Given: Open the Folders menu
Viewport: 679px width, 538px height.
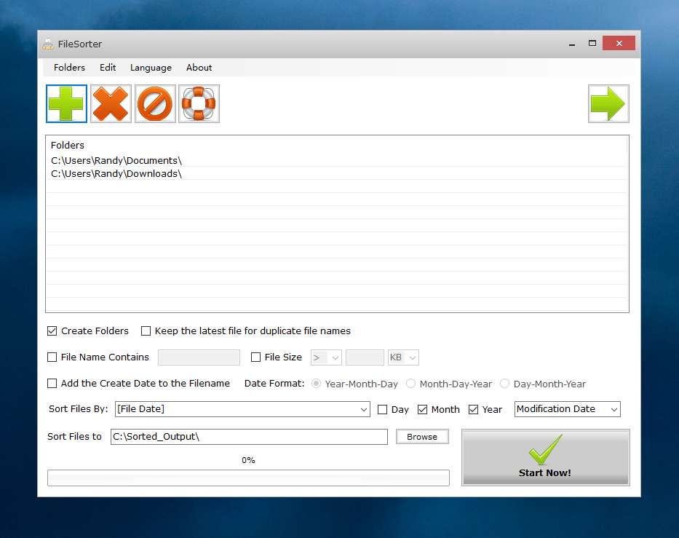Looking at the screenshot, I should coord(69,68).
